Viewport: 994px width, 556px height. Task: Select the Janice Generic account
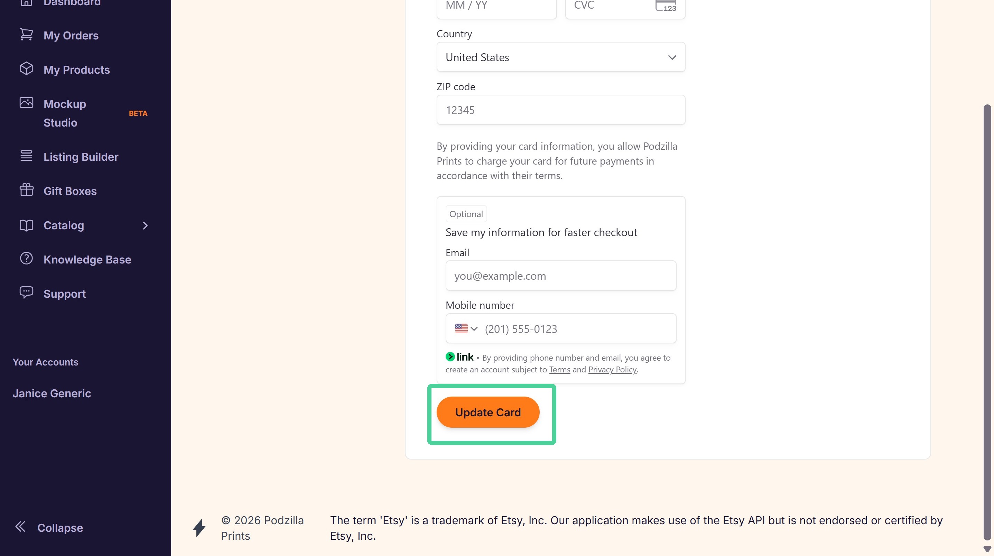coord(52,393)
